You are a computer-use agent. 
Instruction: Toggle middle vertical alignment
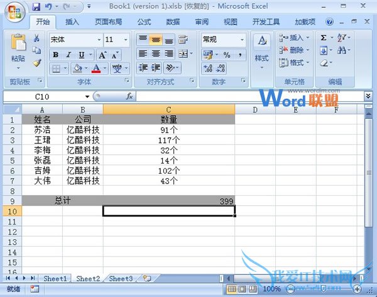point(156,40)
